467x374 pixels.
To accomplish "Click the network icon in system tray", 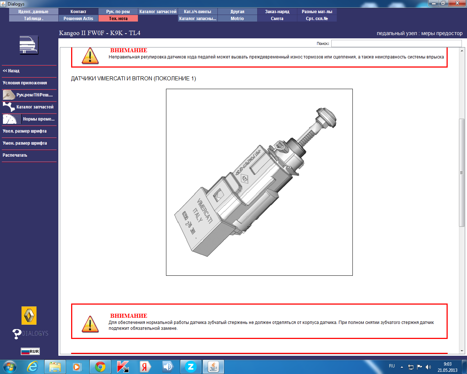I will [411, 367].
